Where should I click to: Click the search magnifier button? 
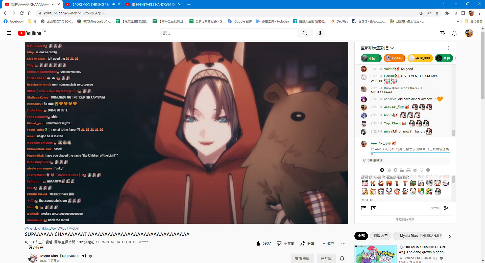(305, 33)
